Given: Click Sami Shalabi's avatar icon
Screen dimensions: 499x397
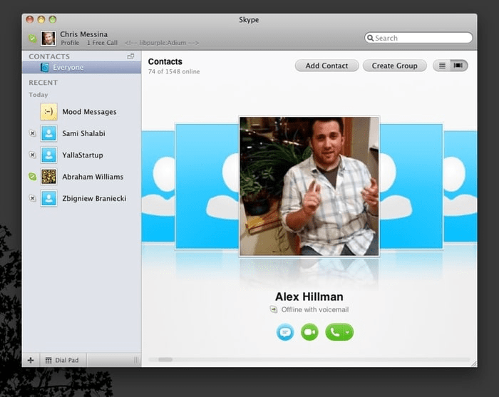Looking at the screenshot, I should tap(48, 133).
